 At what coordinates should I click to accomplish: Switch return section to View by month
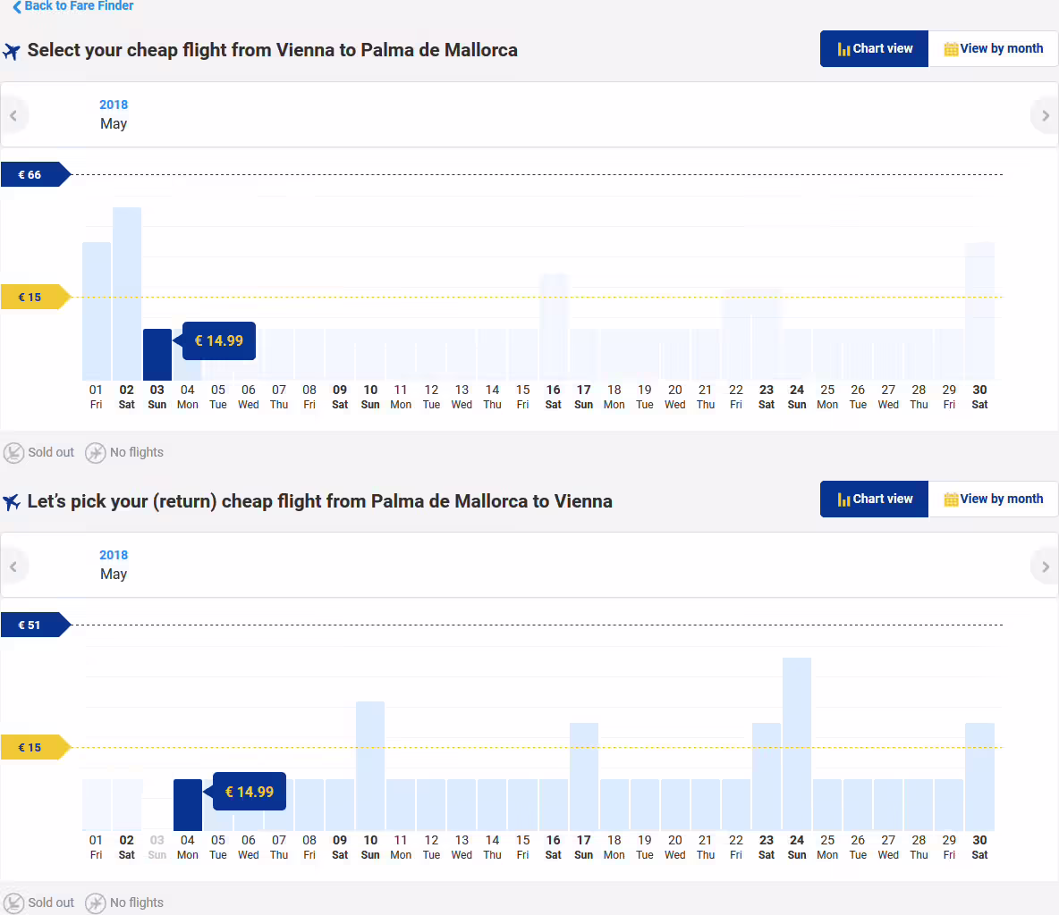click(x=993, y=499)
